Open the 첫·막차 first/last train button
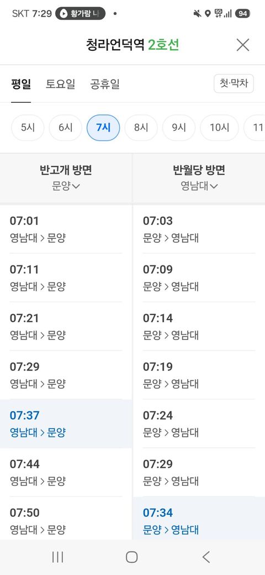The width and height of the screenshot is (265, 575). click(x=234, y=83)
